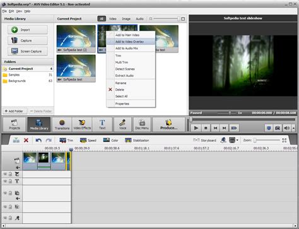This screenshot has width=299, height=229.
Task: Open the Capture option
Action: click(x=28, y=40)
